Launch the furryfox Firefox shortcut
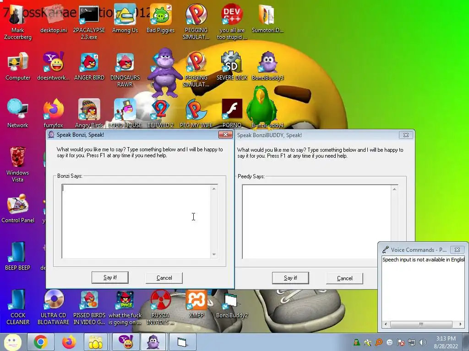 click(x=54, y=113)
